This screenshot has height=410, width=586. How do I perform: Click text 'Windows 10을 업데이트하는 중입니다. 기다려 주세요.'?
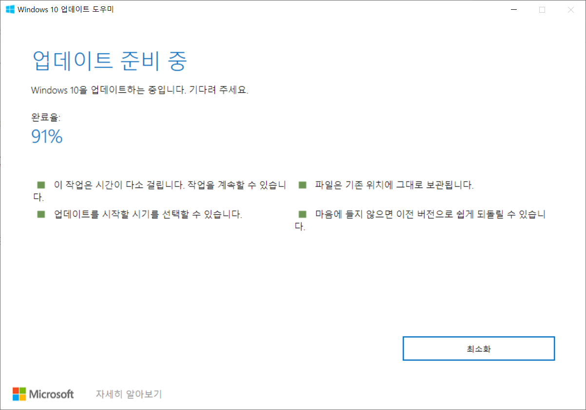point(140,90)
